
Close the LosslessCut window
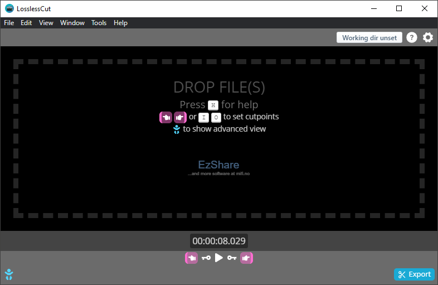point(425,8)
